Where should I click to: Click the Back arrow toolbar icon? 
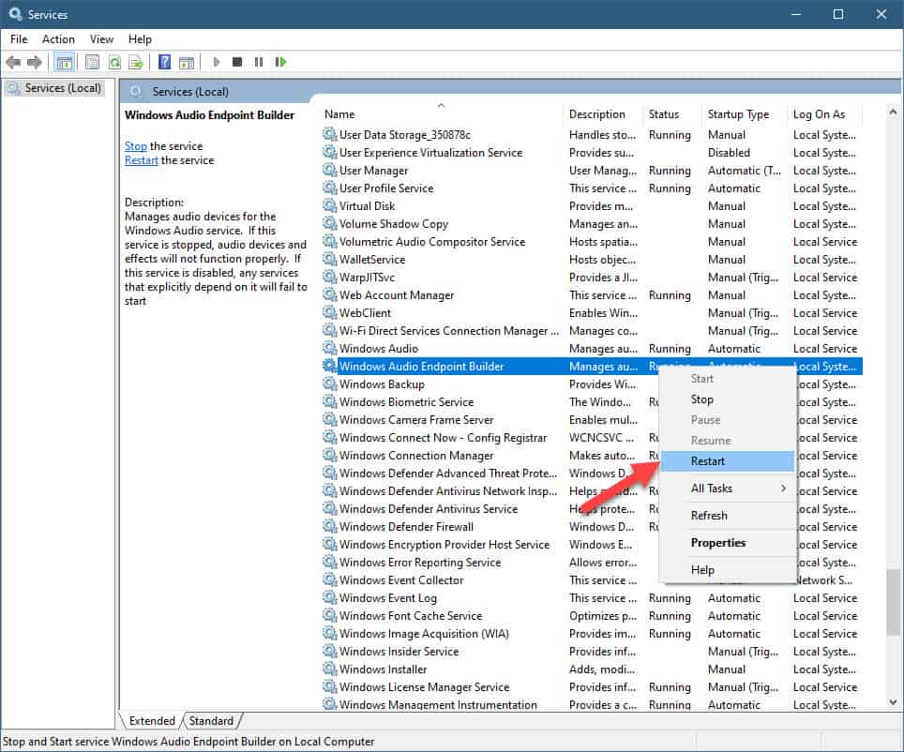(x=13, y=62)
